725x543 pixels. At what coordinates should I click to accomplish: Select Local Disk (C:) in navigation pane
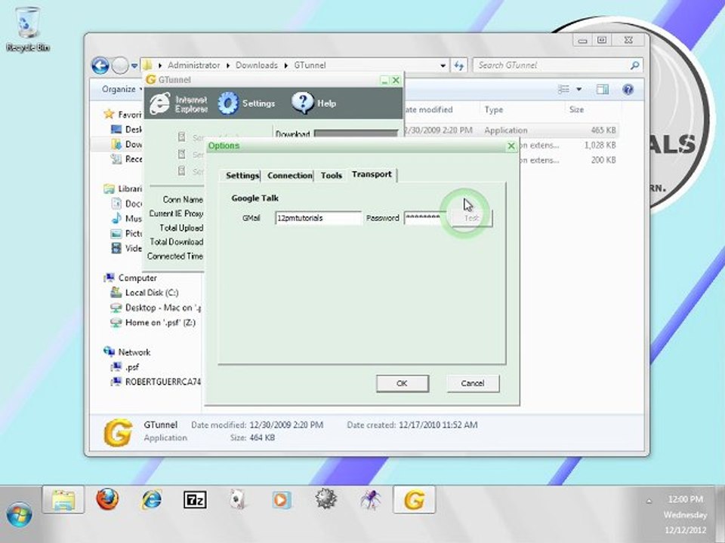pyautogui.click(x=151, y=293)
